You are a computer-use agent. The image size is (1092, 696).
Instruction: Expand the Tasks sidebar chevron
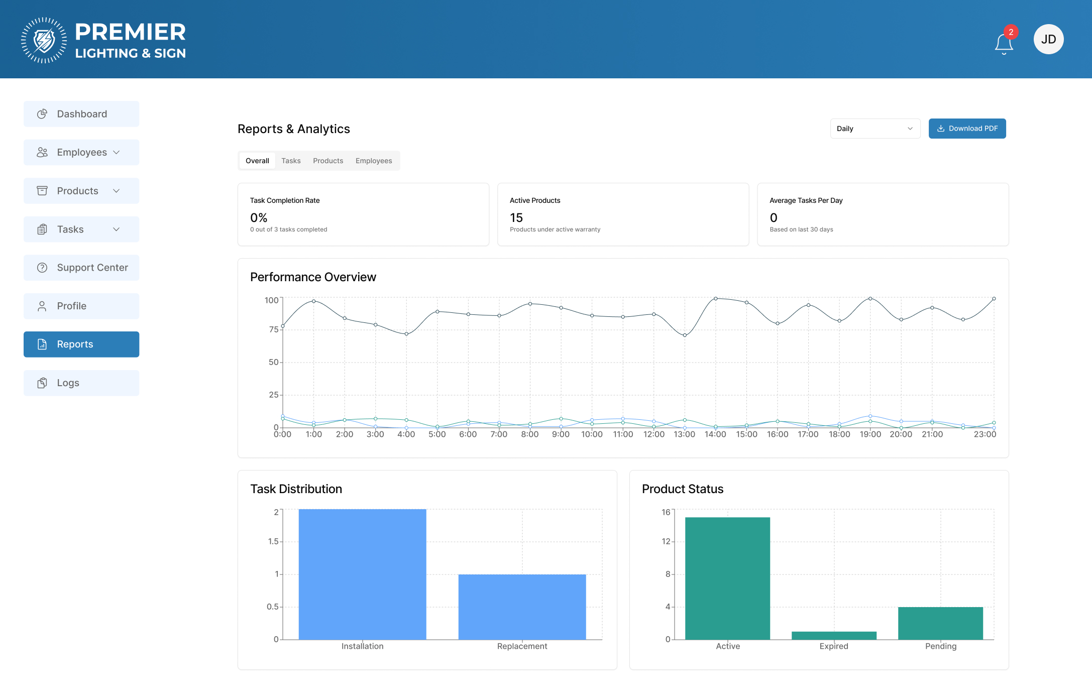click(x=117, y=229)
